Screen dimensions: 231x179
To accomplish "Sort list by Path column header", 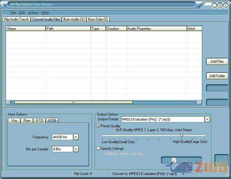I will pyautogui.click(x=69, y=28).
